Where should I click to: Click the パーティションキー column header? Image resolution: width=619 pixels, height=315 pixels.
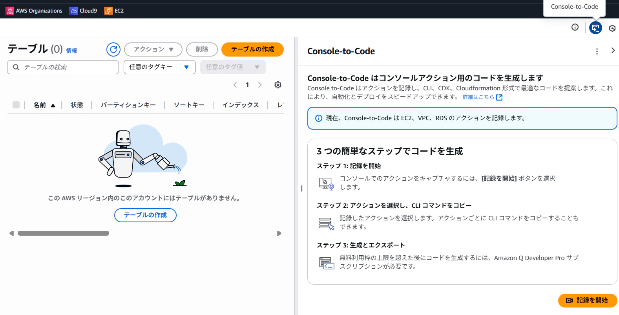(x=128, y=105)
